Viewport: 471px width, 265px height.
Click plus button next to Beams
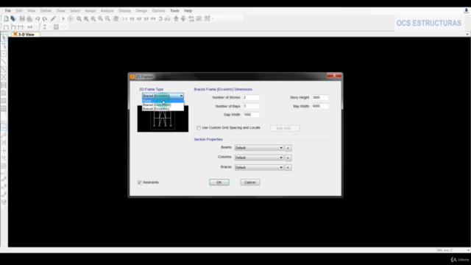tap(288, 148)
